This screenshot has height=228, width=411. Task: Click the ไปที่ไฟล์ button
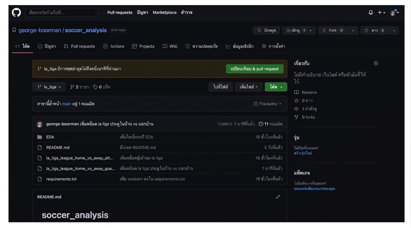221,87
